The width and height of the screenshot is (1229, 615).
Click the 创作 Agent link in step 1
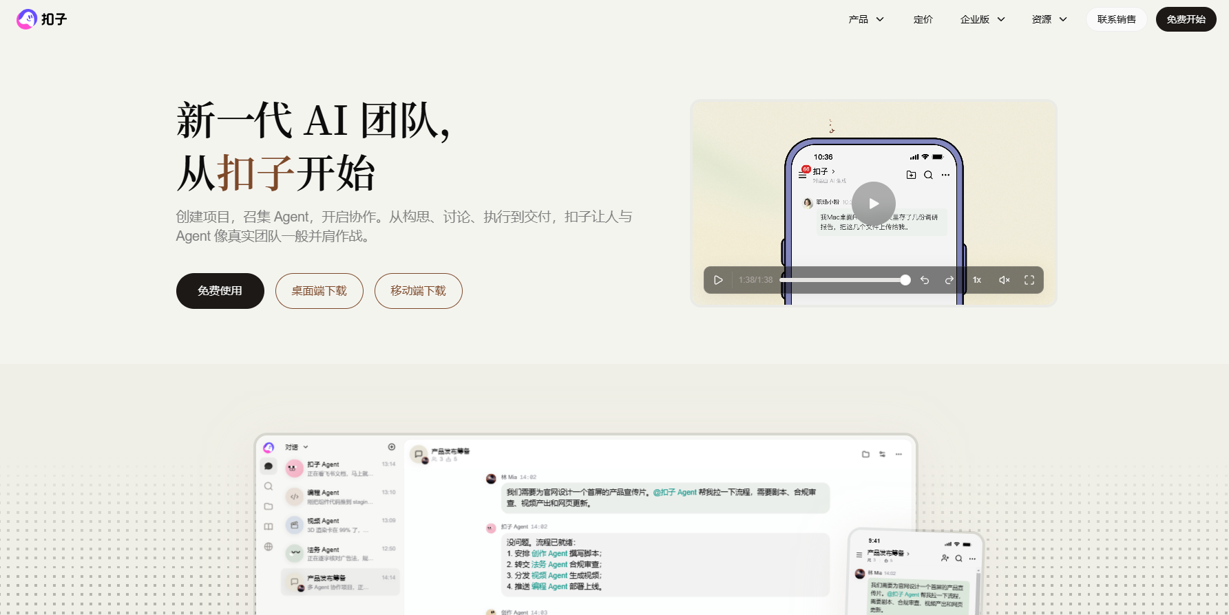(x=549, y=554)
